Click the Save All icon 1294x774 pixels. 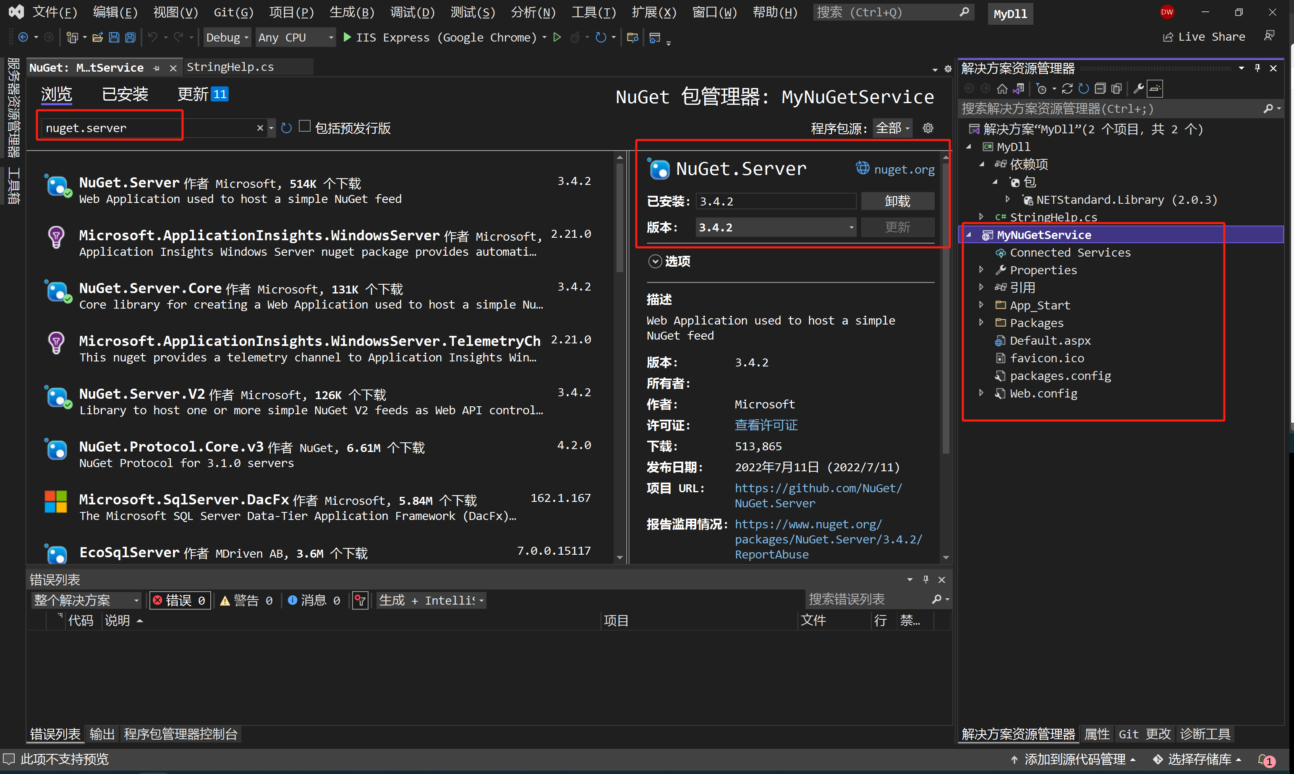pyautogui.click(x=130, y=37)
